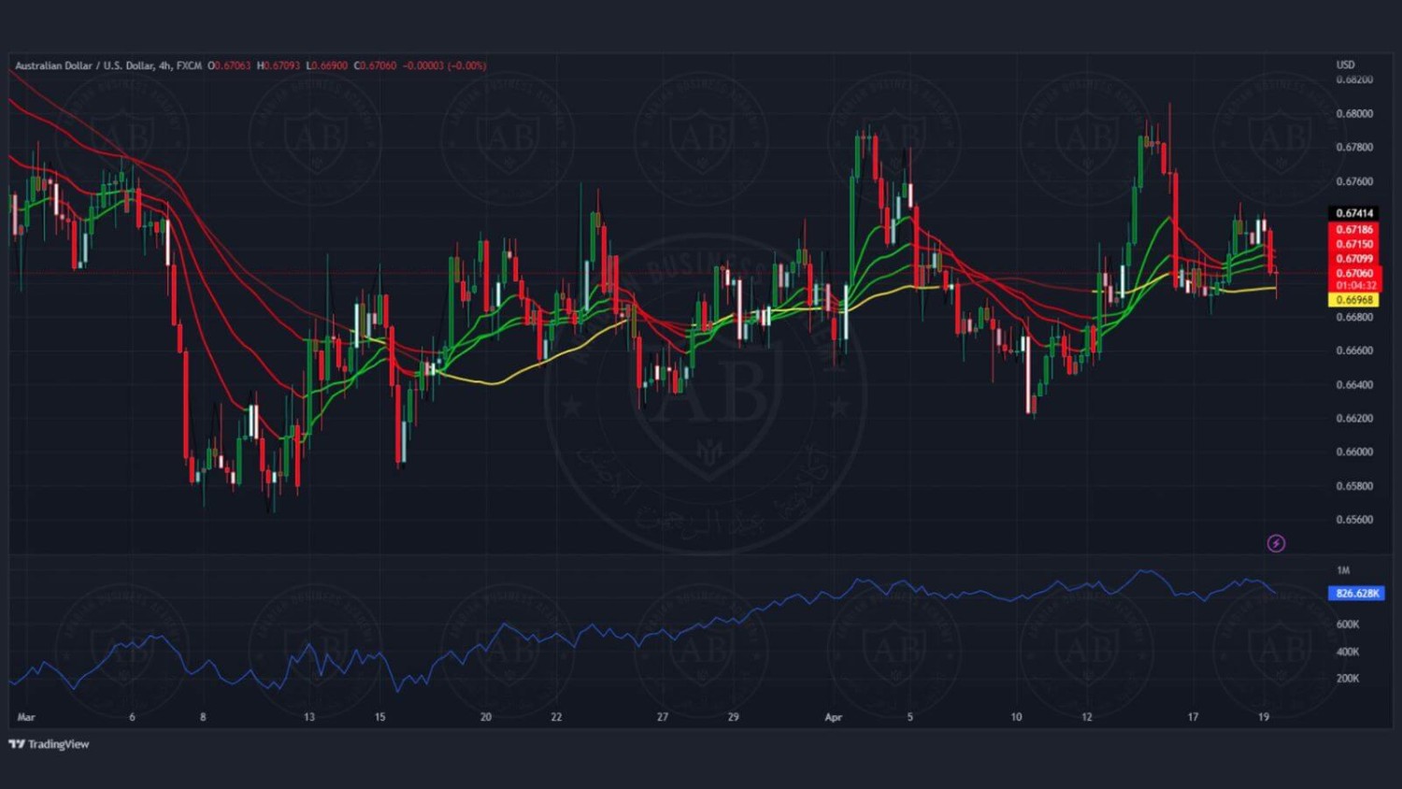Click date 29 on time axis

[733, 717]
